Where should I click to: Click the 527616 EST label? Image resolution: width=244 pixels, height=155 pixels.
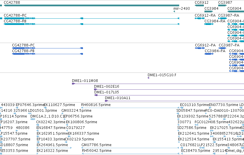point(230,134)
